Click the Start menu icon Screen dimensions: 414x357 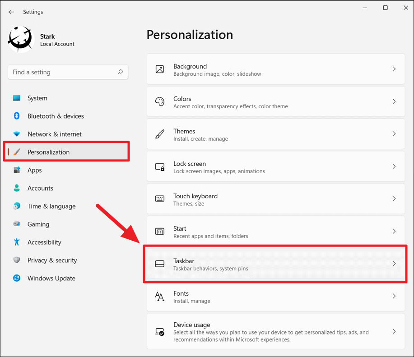click(x=160, y=231)
